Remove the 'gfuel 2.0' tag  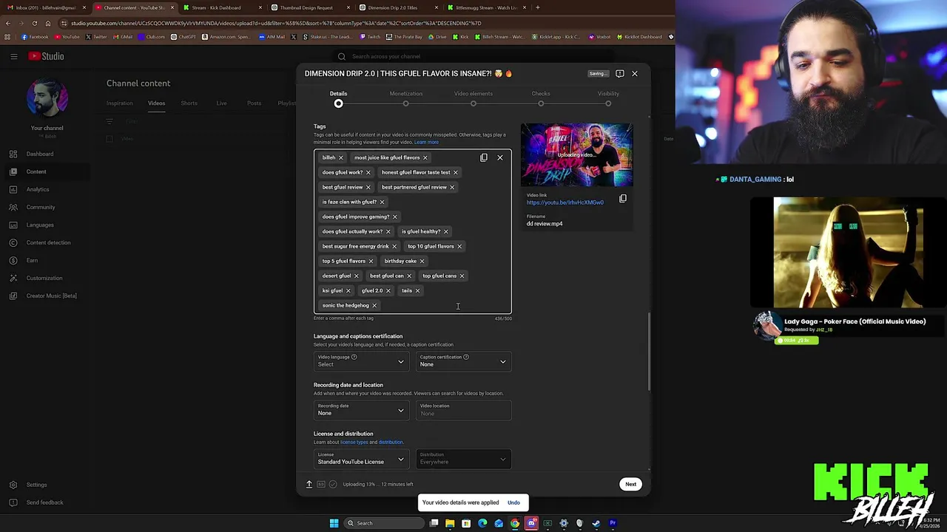click(x=388, y=290)
